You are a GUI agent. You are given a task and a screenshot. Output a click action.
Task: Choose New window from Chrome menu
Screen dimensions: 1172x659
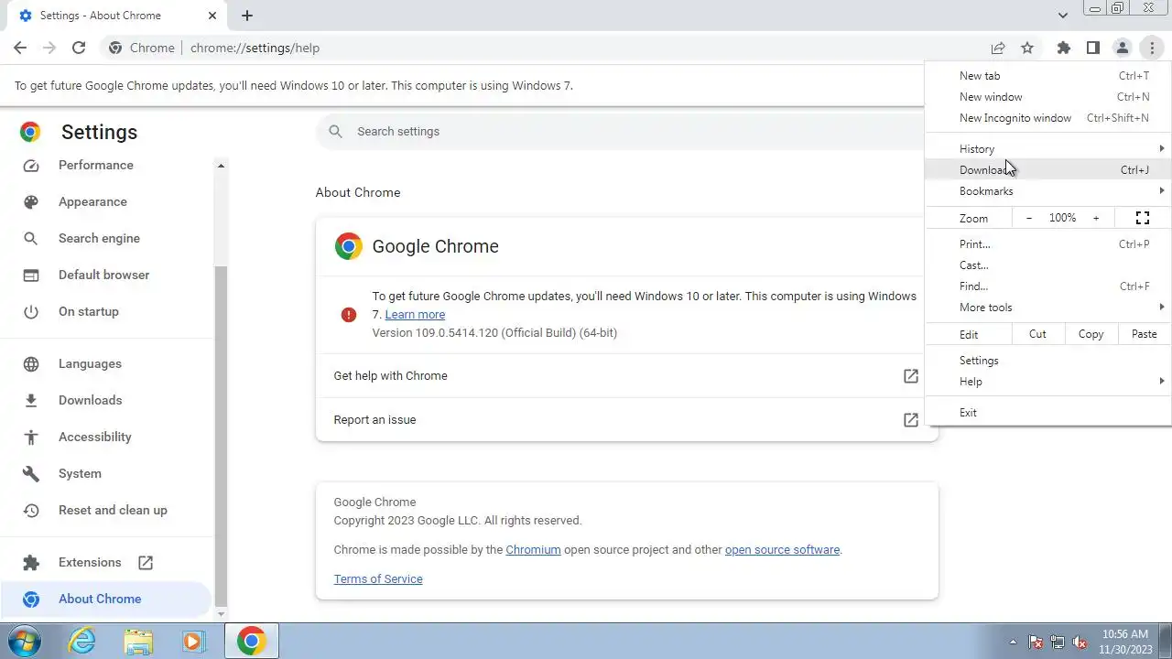[1048, 97]
